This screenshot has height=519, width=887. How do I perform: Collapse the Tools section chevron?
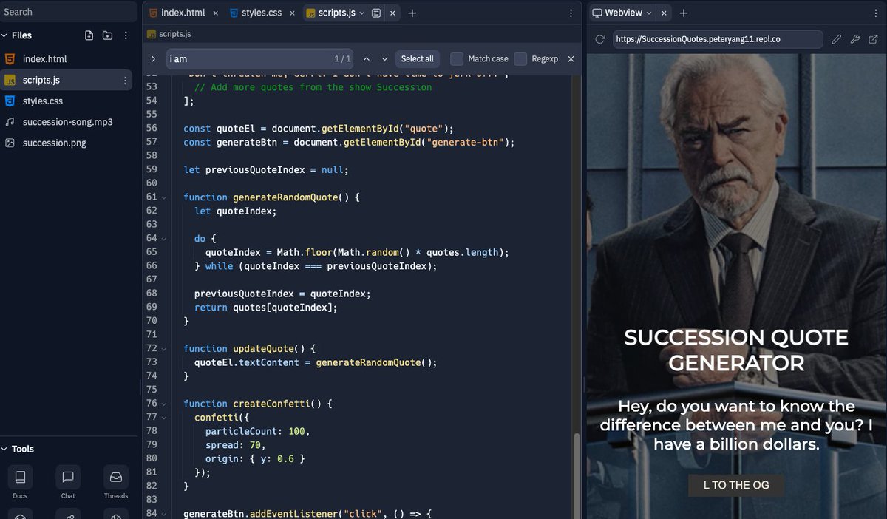[x=4, y=449]
